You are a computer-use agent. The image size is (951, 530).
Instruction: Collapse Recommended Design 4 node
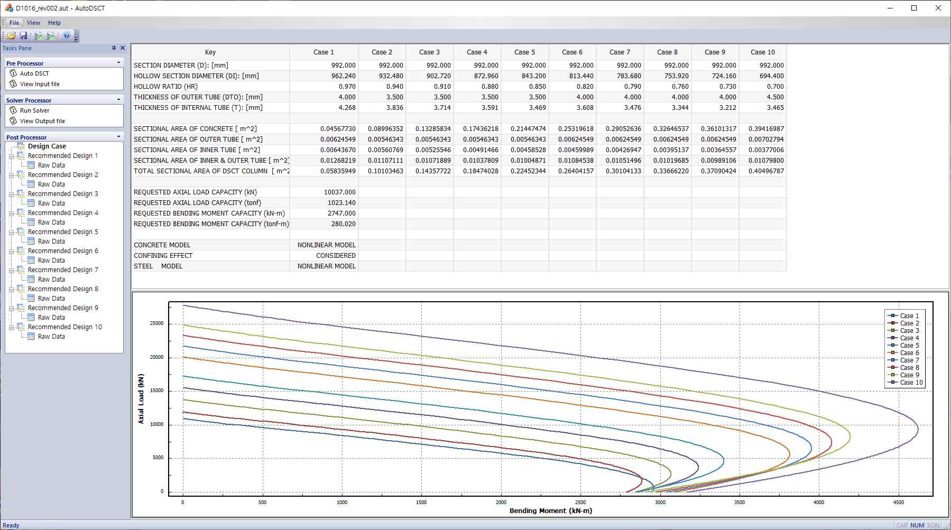[x=11, y=213]
